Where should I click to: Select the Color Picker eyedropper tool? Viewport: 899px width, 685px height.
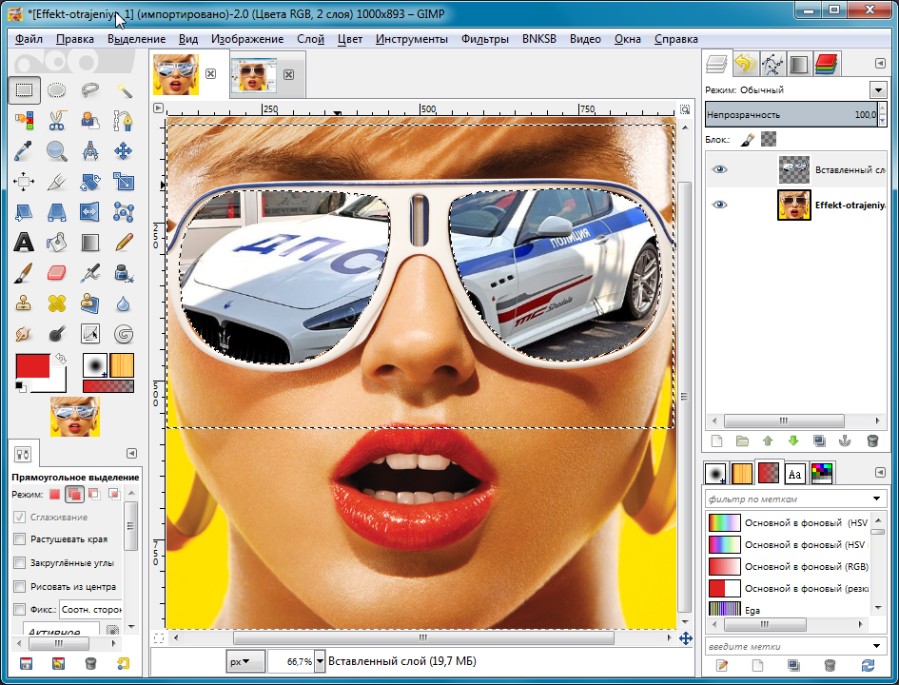pyautogui.click(x=24, y=150)
